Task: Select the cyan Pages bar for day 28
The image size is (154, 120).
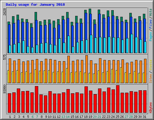Action: [132, 43]
